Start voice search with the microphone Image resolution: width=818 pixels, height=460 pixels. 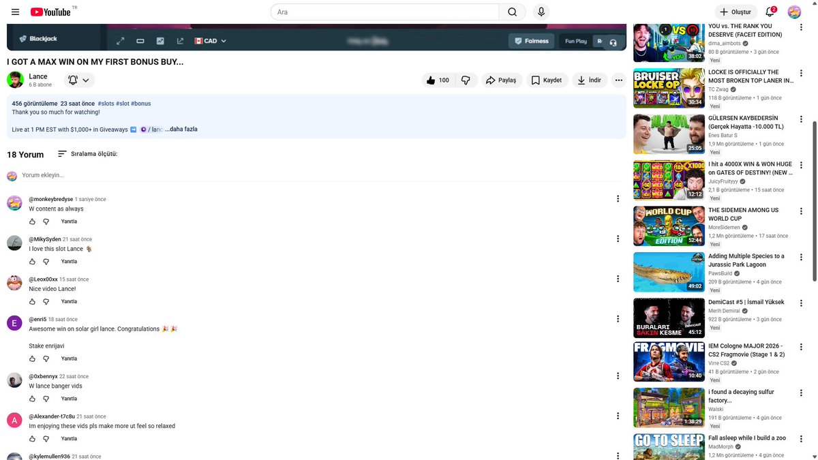point(541,12)
